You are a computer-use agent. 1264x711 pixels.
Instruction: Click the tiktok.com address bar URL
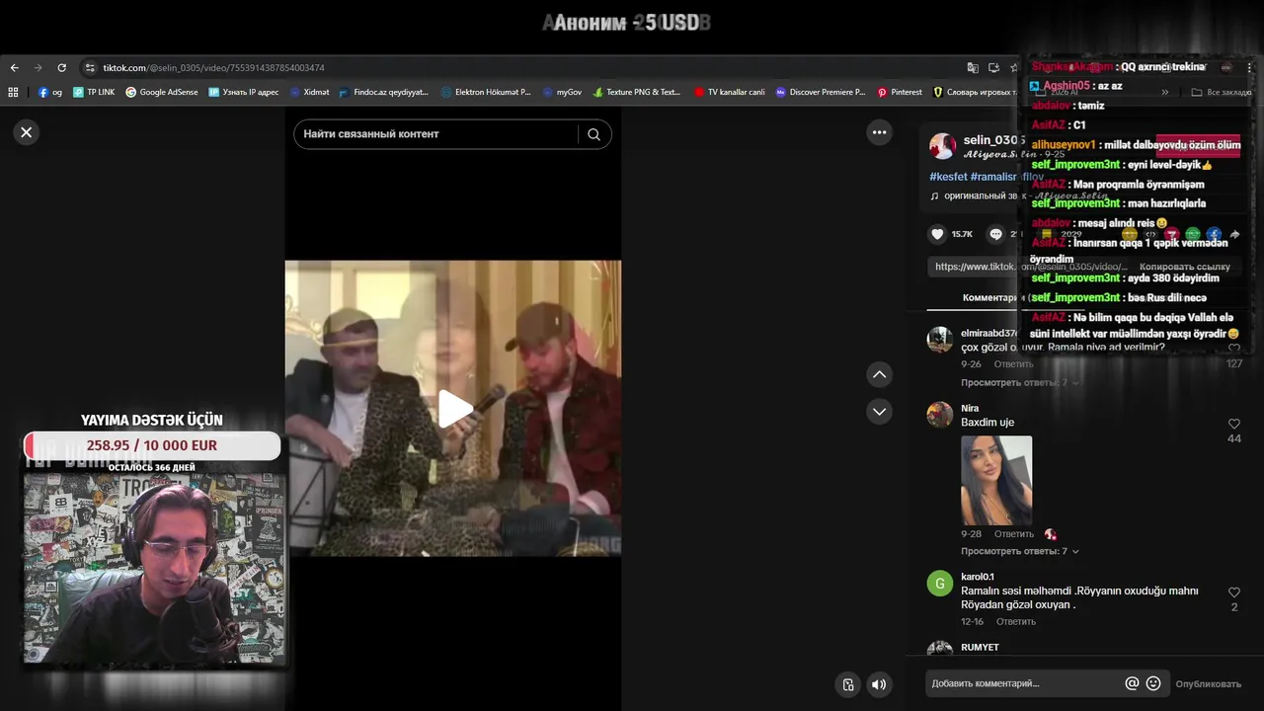tap(213, 68)
